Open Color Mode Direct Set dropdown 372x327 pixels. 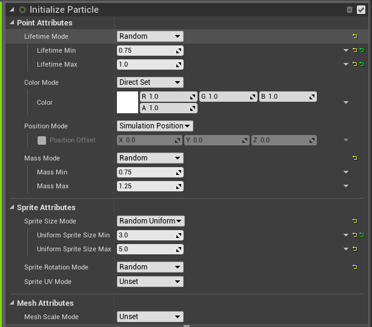[150, 82]
